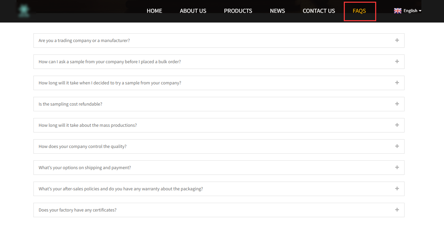This screenshot has height=230, width=444.
Task: Expand after-sales policies and warranty question
Action: (120, 189)
